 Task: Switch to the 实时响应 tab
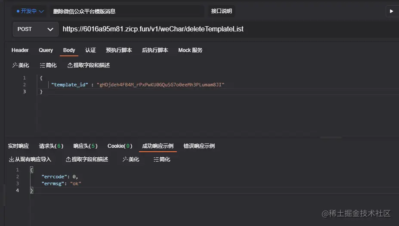(19, 146)
